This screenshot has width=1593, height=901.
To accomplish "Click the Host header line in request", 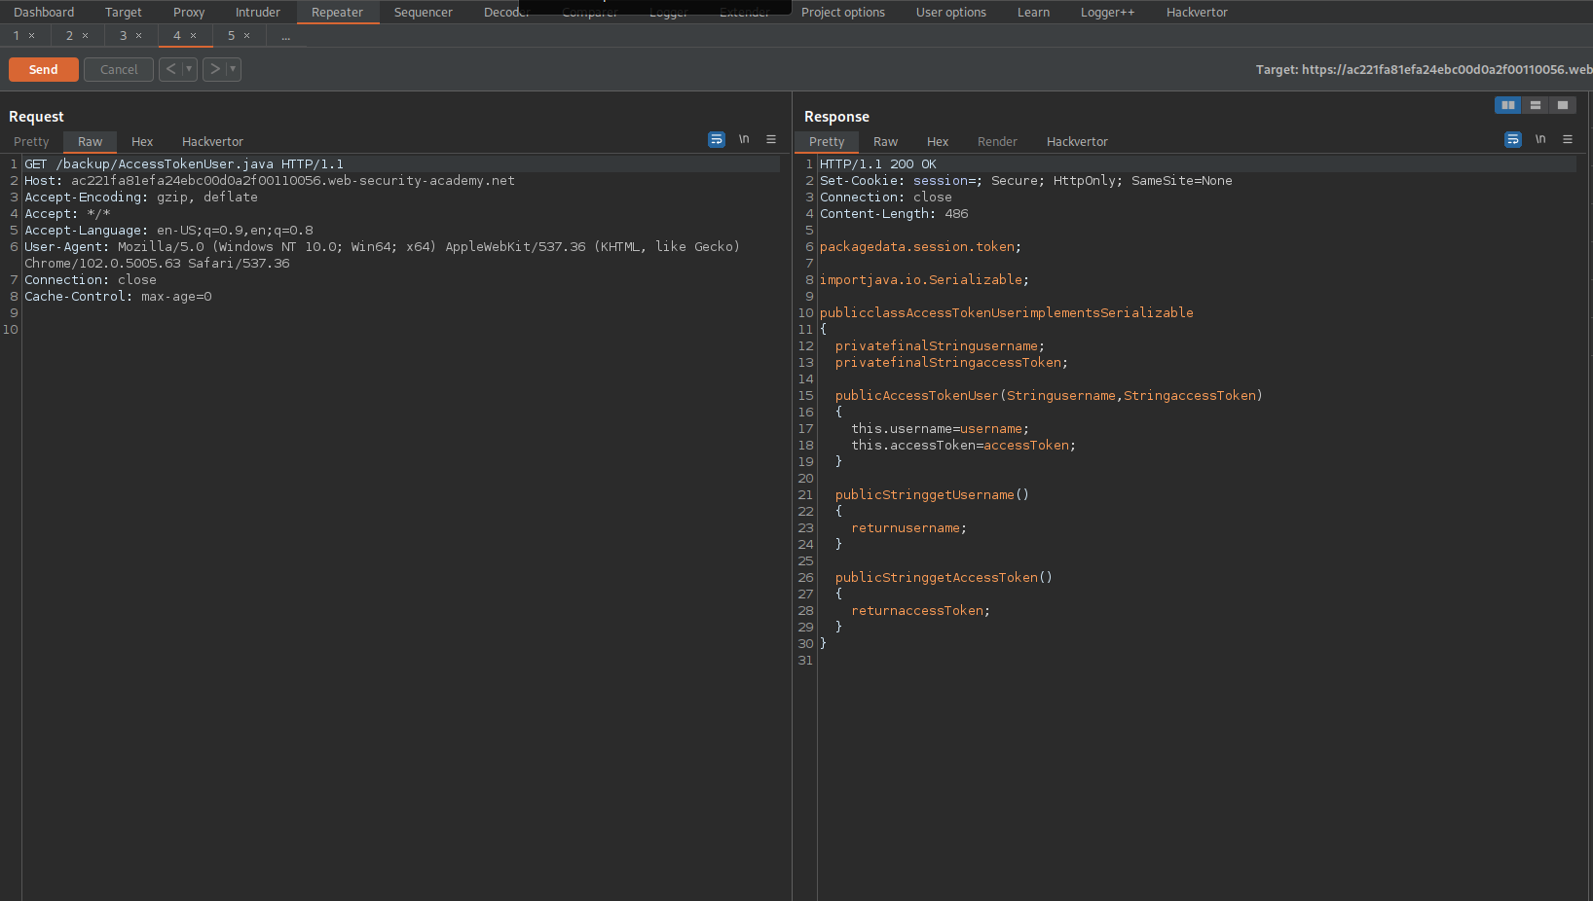I will pyautogui.click(x=270, y=181).
